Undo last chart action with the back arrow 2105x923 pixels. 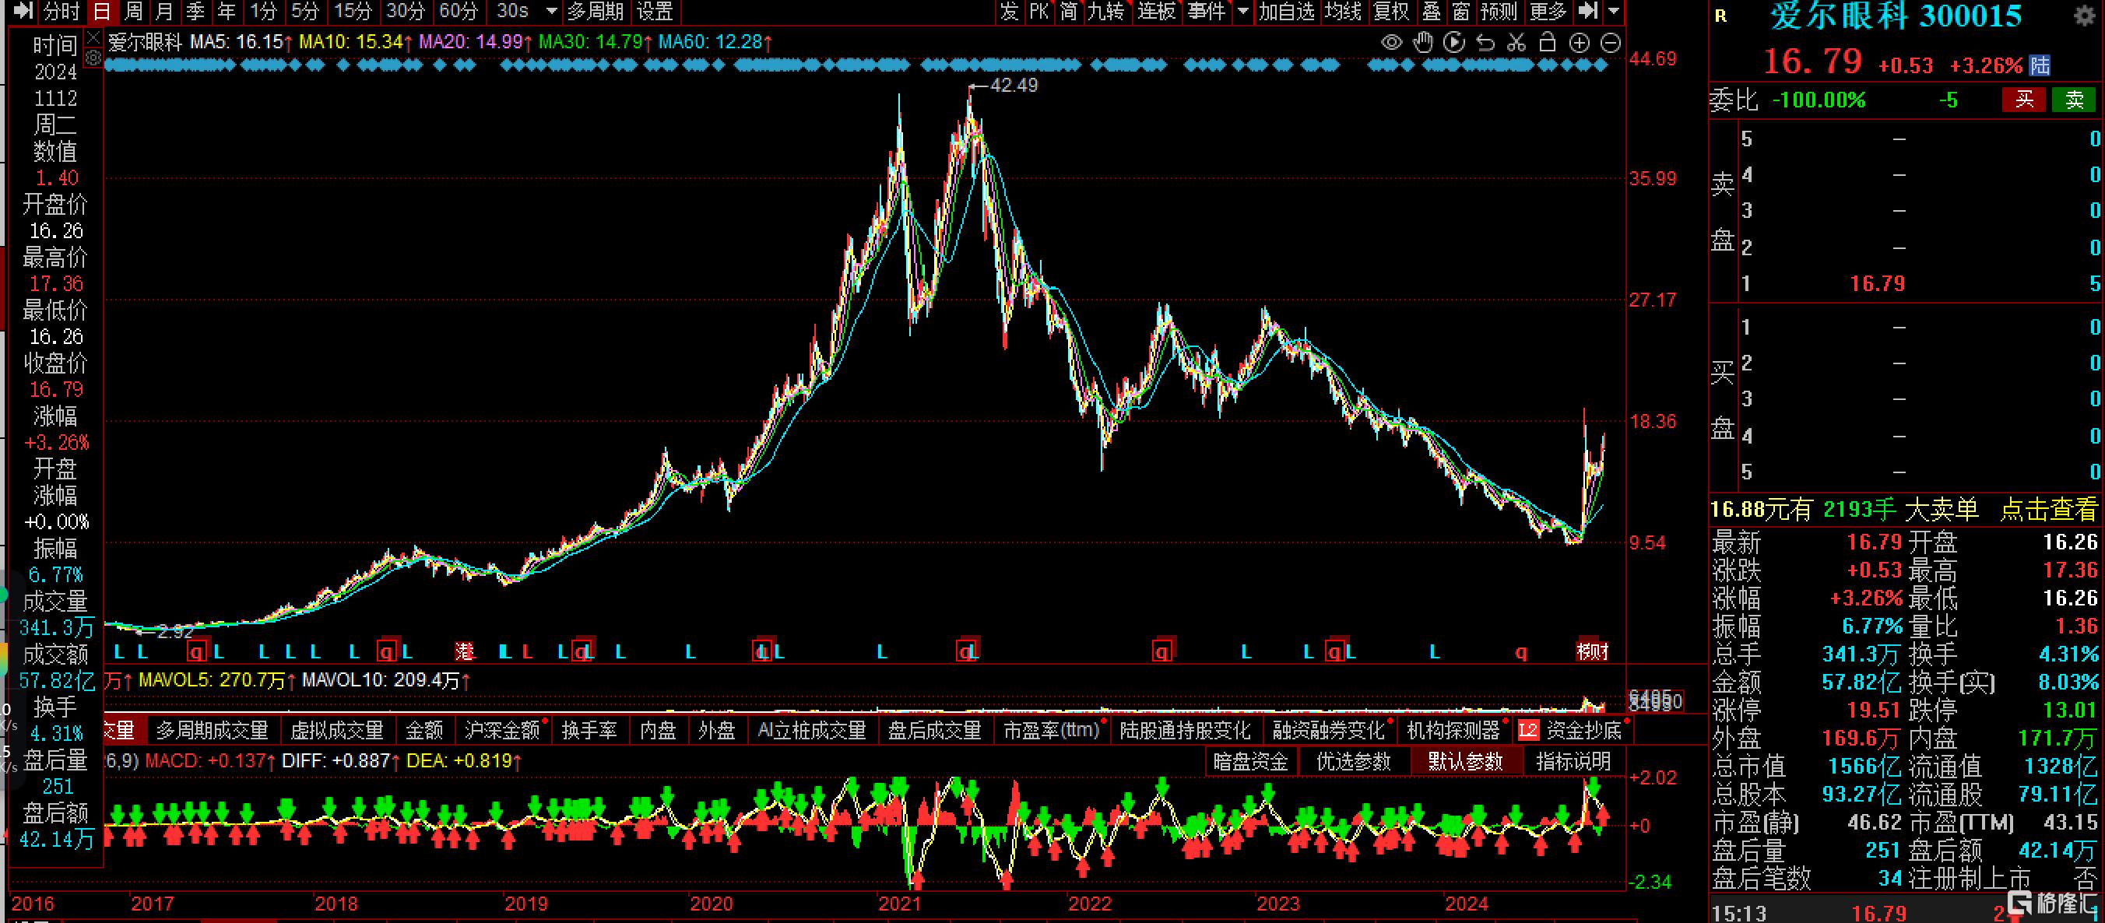(x=1485, y=43)
